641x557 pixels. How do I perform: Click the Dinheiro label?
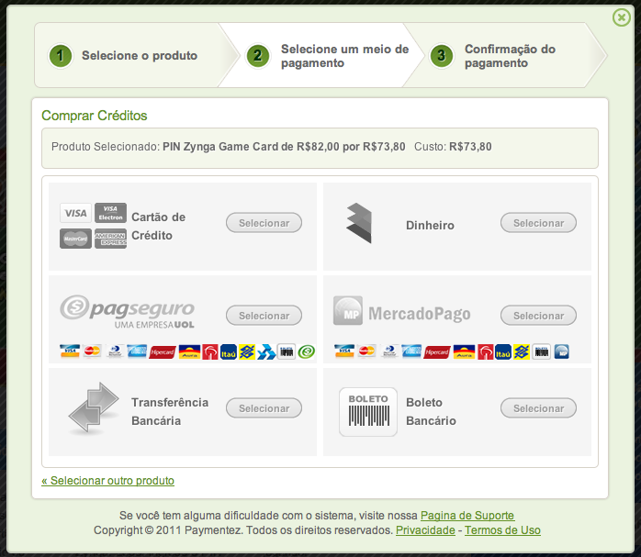click(430, 226)
